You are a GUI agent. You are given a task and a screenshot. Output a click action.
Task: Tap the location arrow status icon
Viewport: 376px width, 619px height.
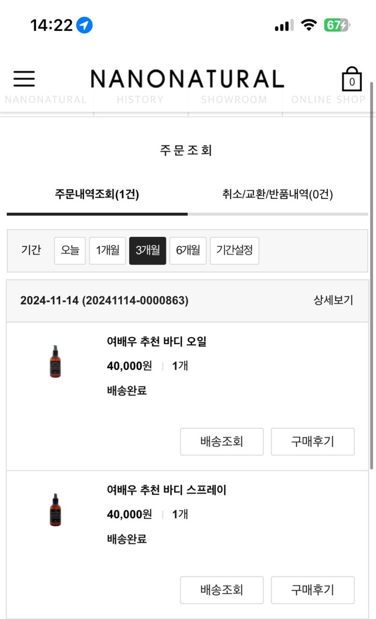[85, 25]
